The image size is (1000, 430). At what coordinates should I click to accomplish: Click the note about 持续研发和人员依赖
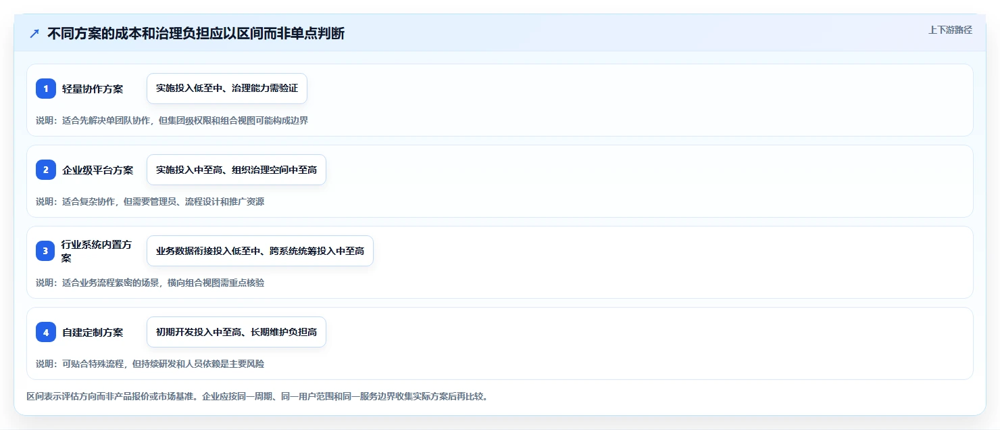(150, 364)
